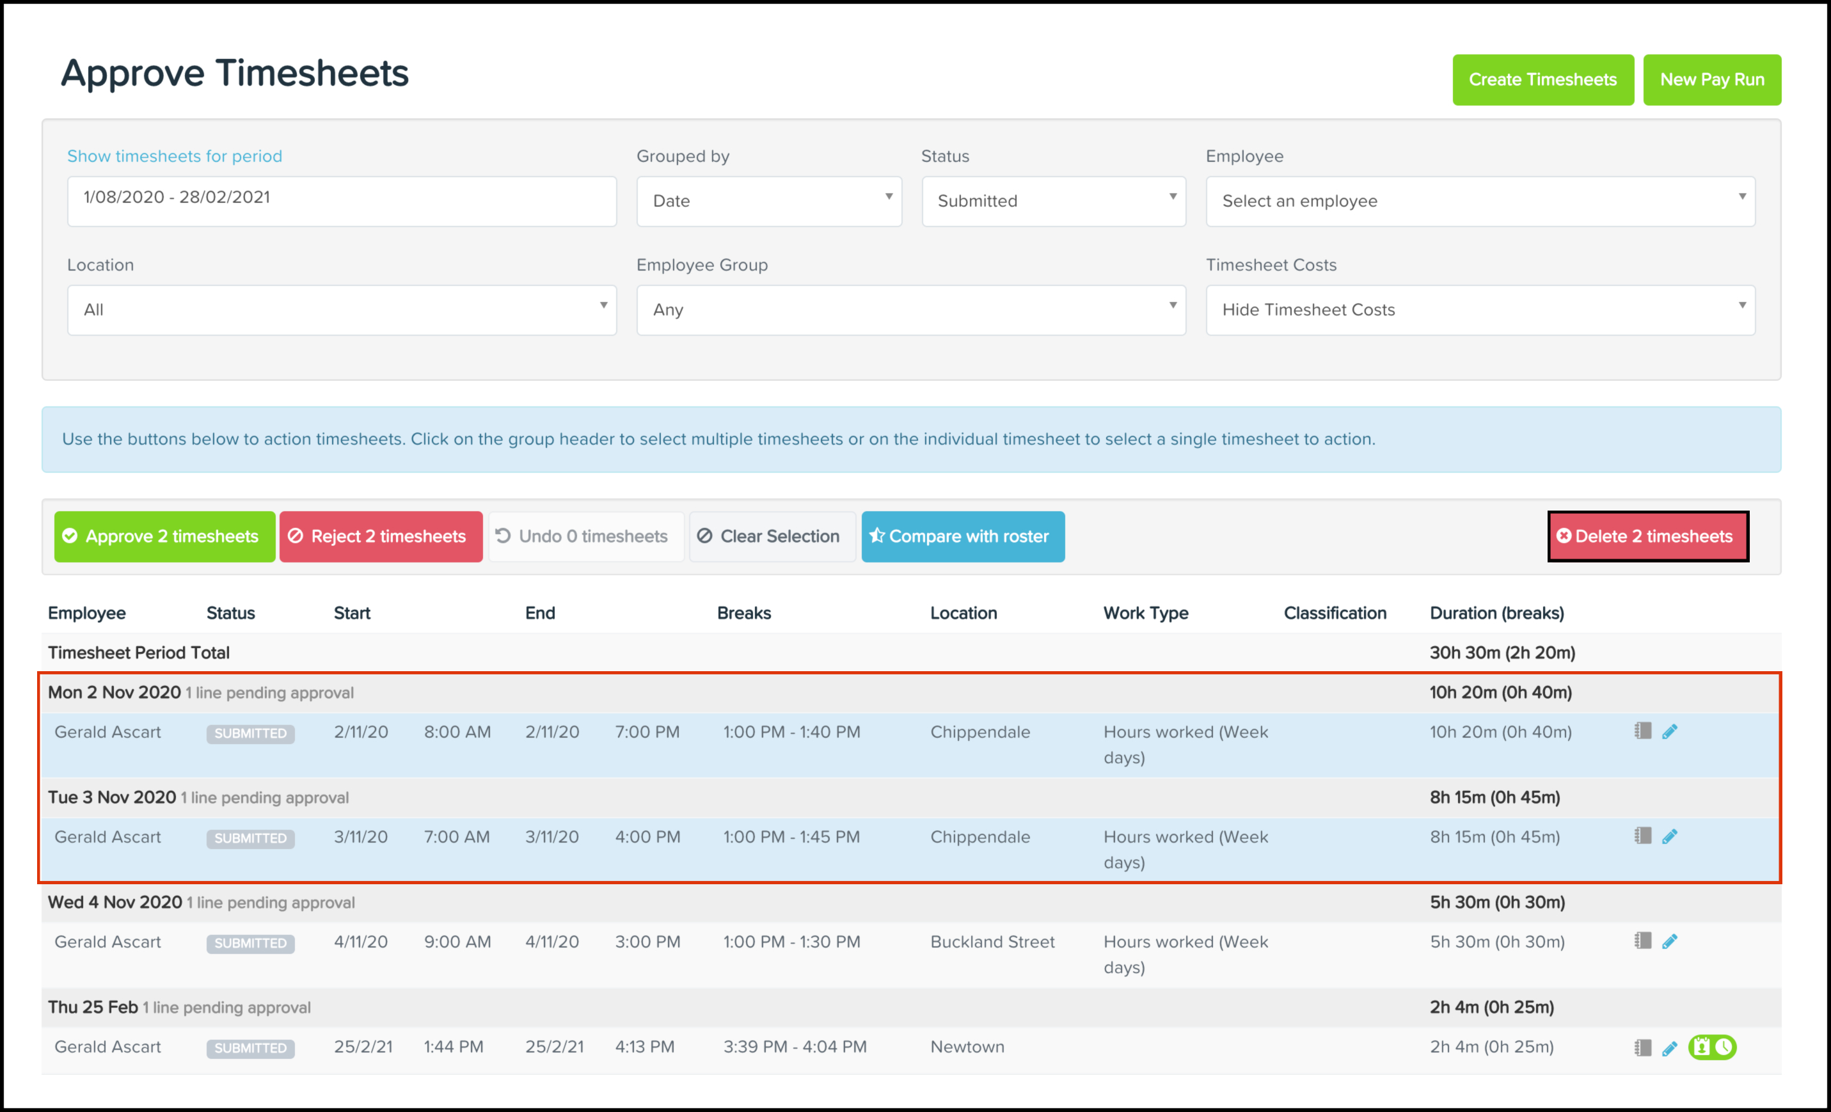Click notebook icon on Buckland Street row
This screenshot has height=1112, width=1831.
pos(1643,942)
